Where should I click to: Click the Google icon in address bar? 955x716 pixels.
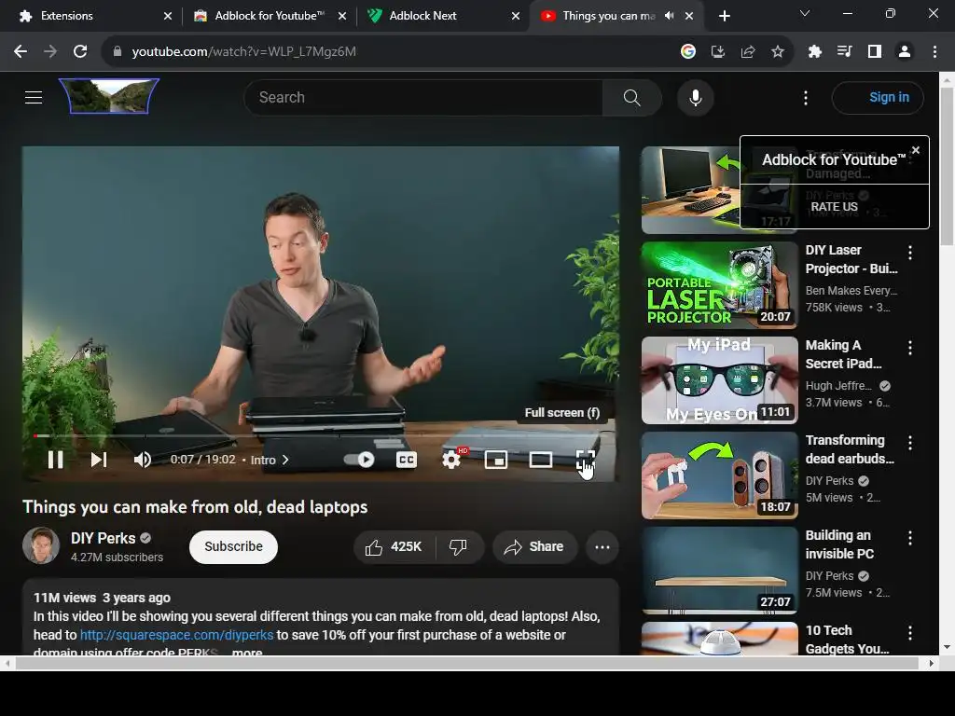(687, 52)
